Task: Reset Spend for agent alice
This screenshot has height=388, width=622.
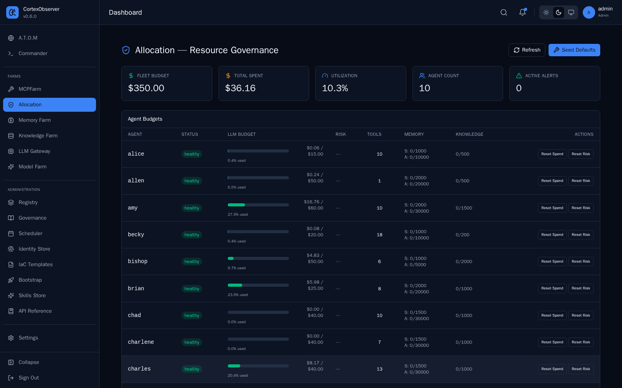Action: click(x=552, y=154)
